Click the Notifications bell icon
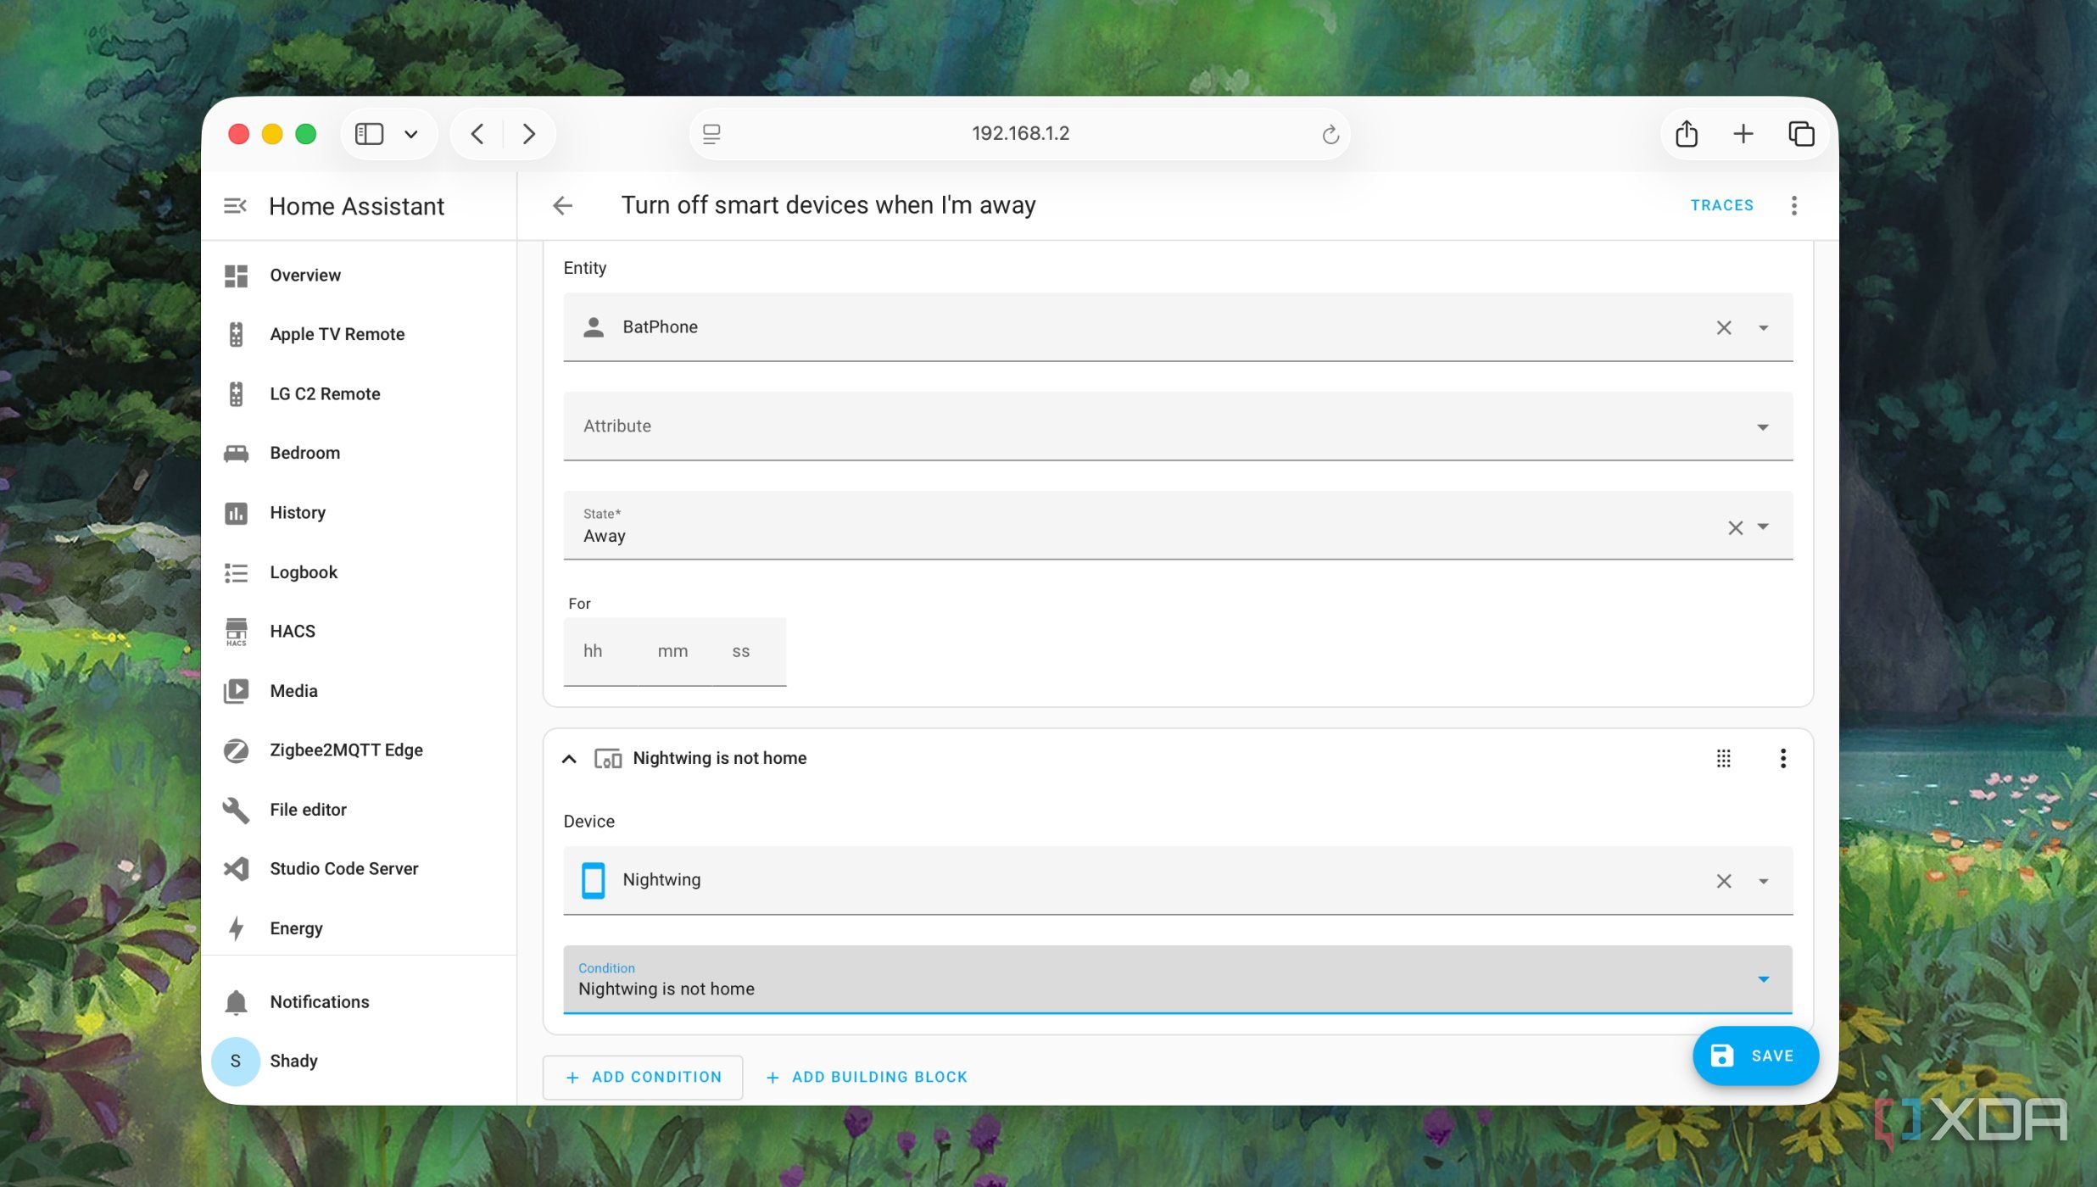The height and width of the screenshot is (1187, 2097). click(236, 1002)
